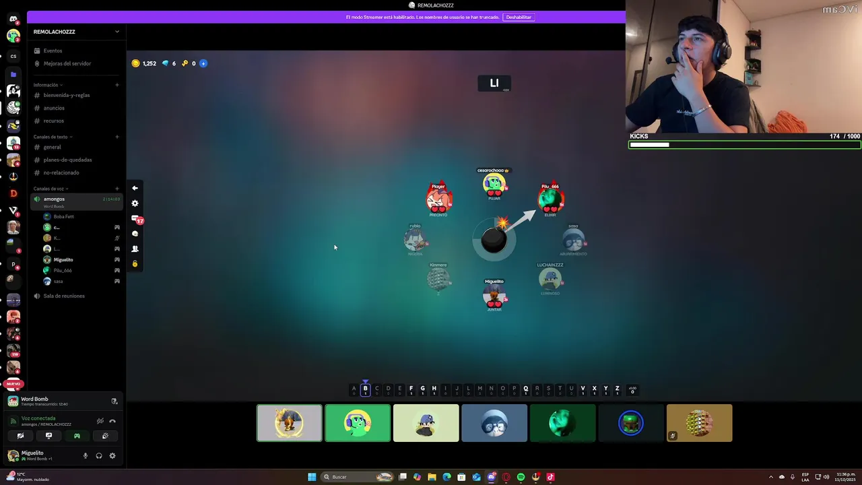The image size is (862, 485).
Task: Click the taskbar Buscar search box
Action: 356,477
